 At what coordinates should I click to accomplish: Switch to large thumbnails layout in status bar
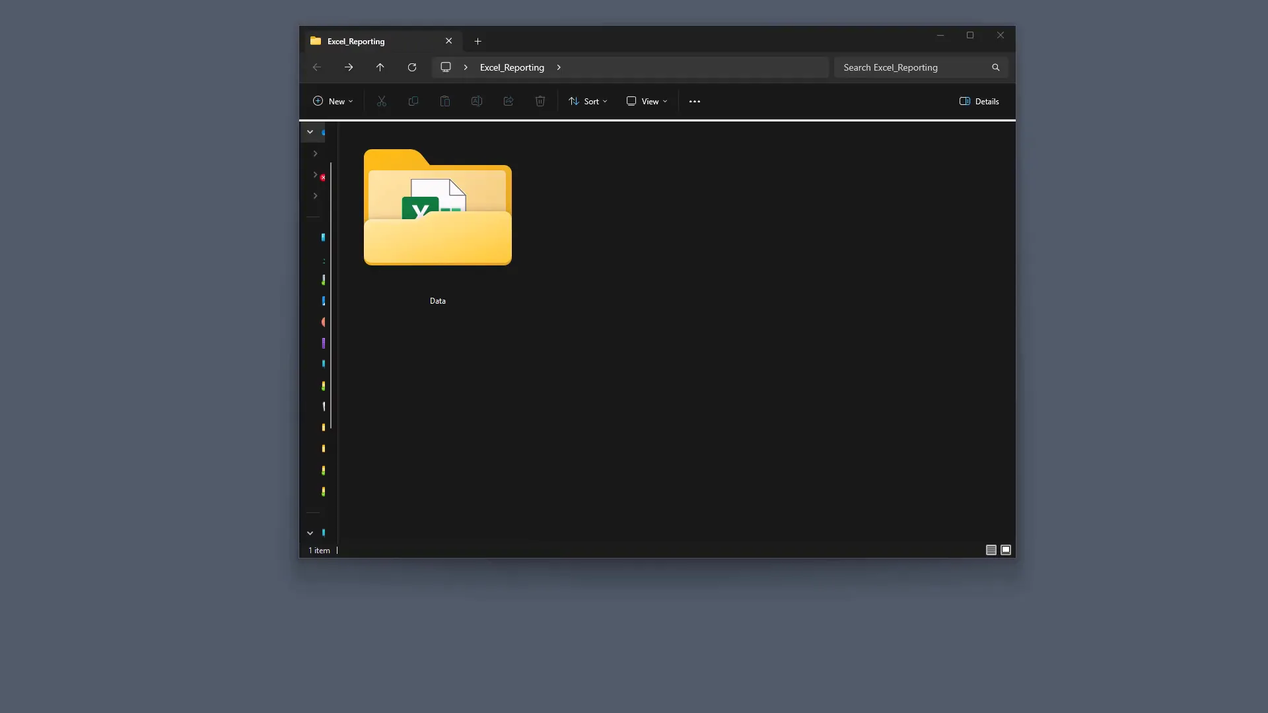tap(1006, 550)
